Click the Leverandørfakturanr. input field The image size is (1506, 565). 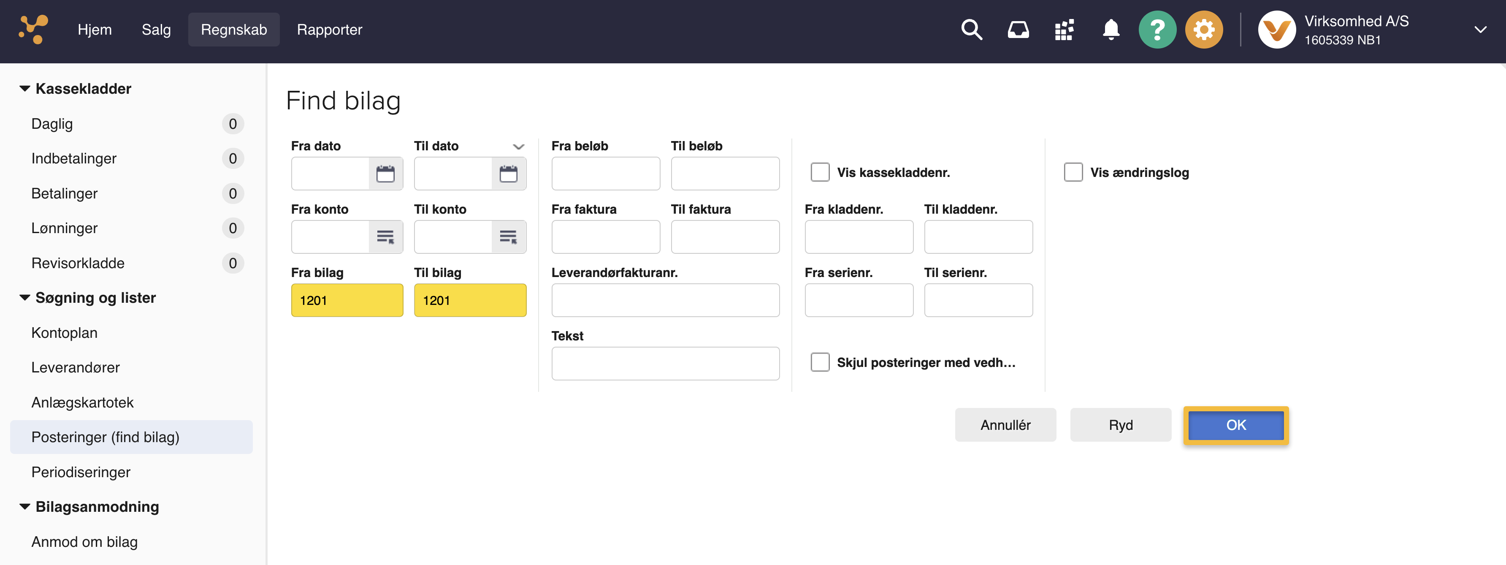coord(665,301)
